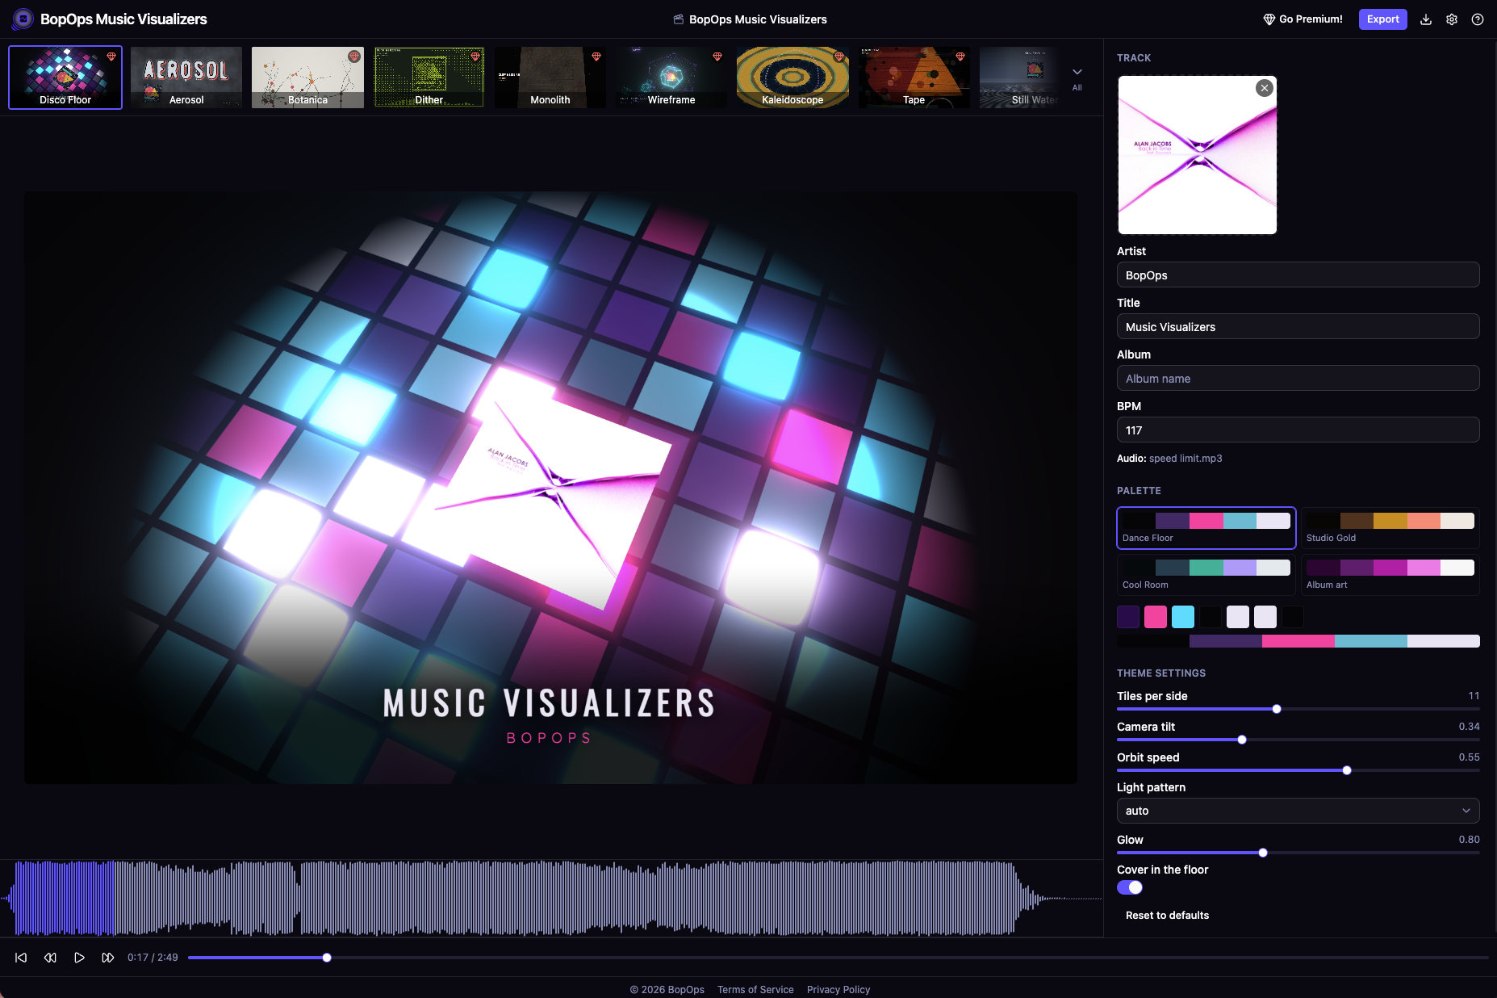
Task: Click the cyan color swatch
Action: coord(1183,617)
